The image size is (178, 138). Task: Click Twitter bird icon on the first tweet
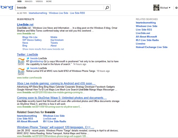[28, 58]
